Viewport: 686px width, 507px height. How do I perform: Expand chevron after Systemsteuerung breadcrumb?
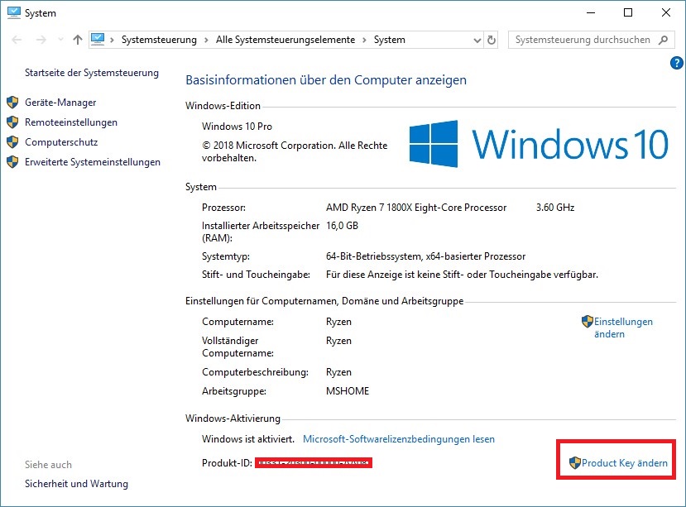pyautogui.click(x=206, y=41)
